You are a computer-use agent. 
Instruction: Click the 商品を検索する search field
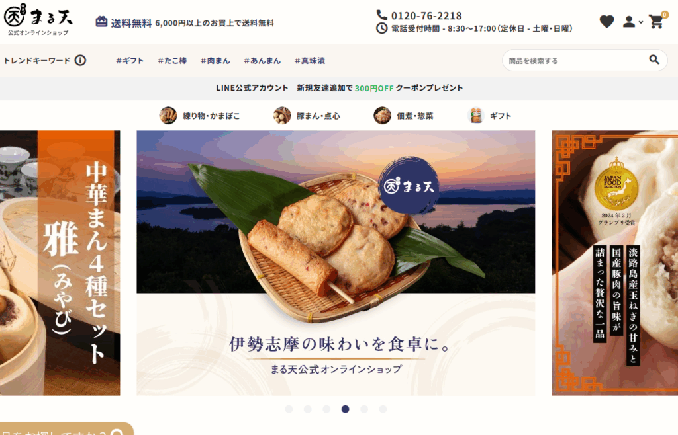pos(577,60)
